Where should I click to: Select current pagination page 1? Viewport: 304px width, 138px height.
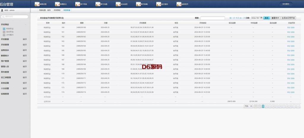pos(263,106)
